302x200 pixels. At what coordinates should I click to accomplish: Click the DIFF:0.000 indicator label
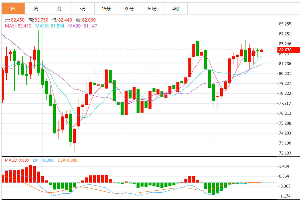pos(43,160)
